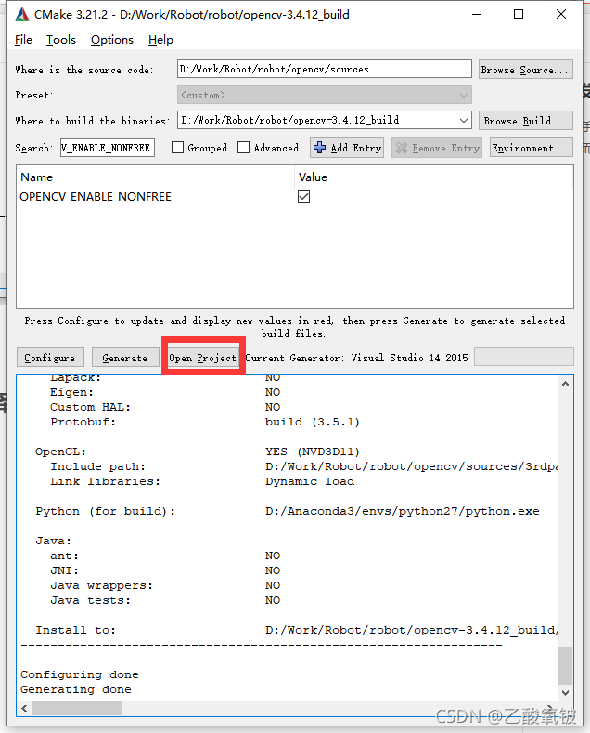This screenshot has height=733, width=590.
Task: Click 'Current Generator: Visual Studio 14 2015' label
Action: pos(356,358)
